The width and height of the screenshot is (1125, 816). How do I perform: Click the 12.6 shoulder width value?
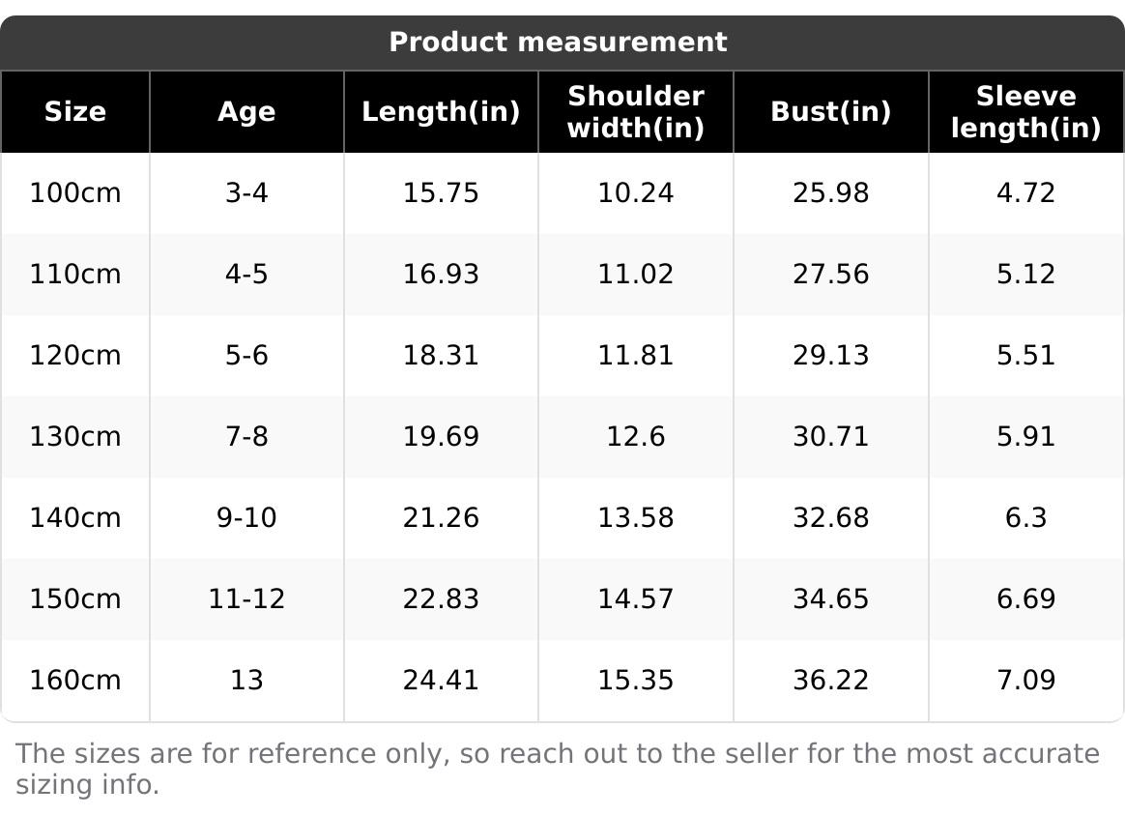coord(636,437)
